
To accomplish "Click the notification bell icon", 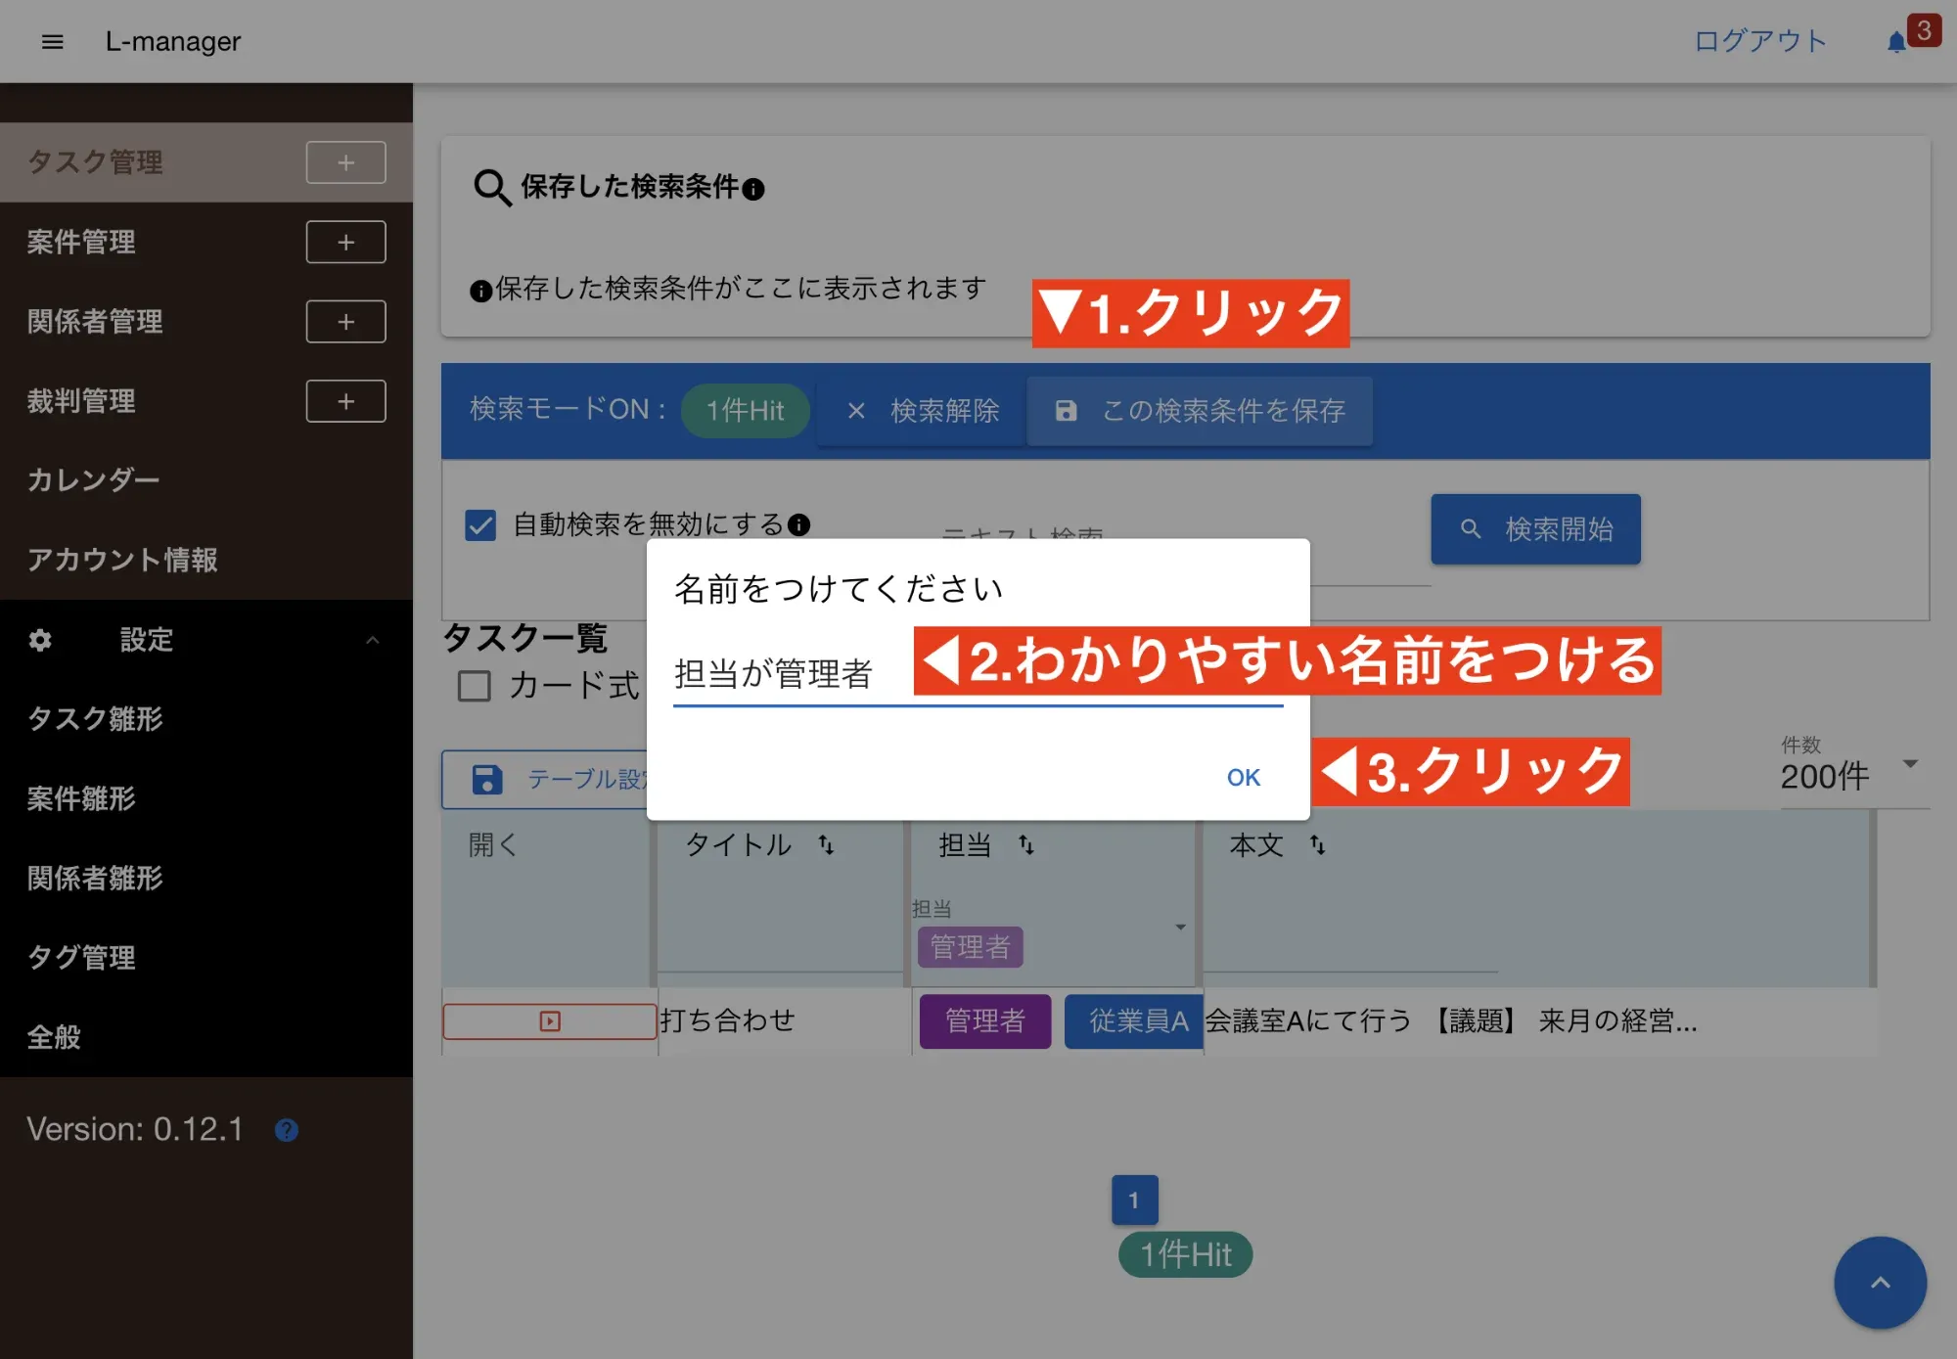I will click(1896, 42).
